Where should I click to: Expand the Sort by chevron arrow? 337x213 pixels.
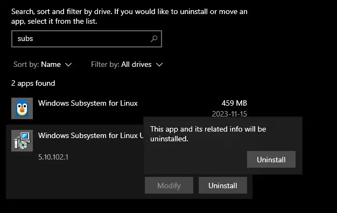[x=68, y=65]
